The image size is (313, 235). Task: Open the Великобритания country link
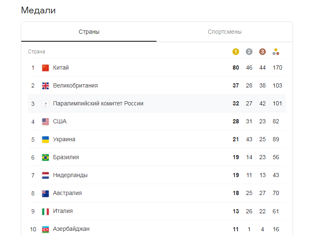[x=75, y=85]
